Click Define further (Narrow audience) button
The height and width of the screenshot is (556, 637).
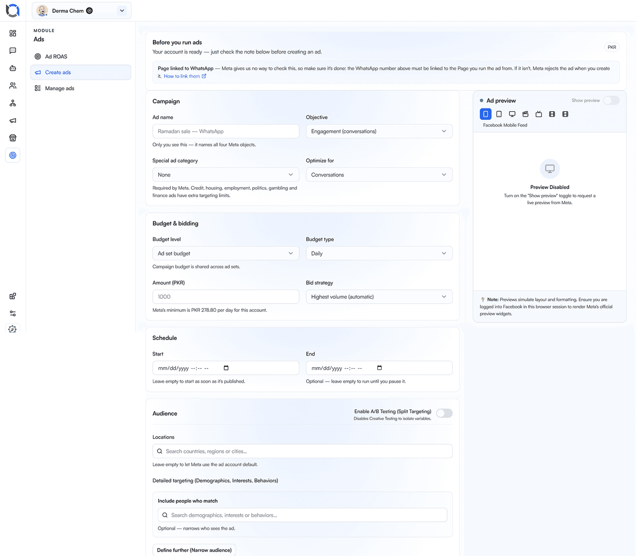pos(194,550)
